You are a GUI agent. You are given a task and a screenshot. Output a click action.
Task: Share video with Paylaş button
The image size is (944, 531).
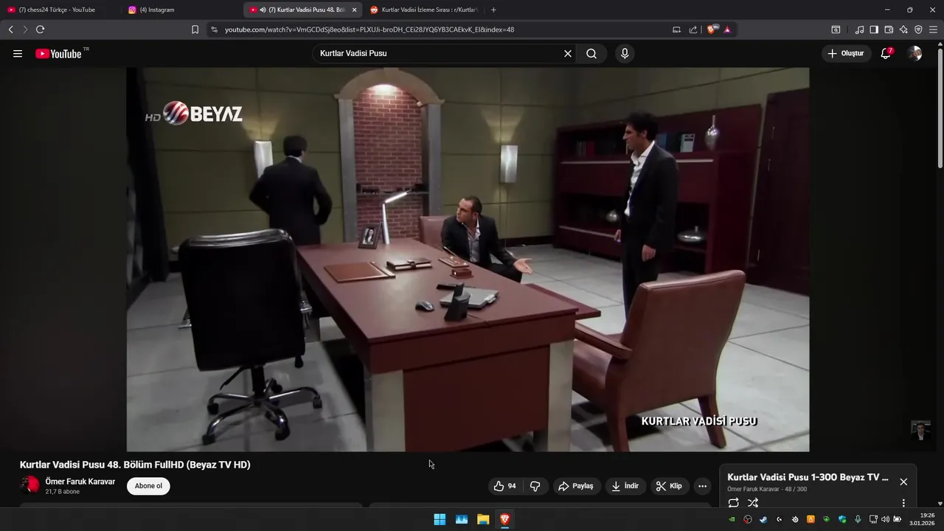[576, 486]
